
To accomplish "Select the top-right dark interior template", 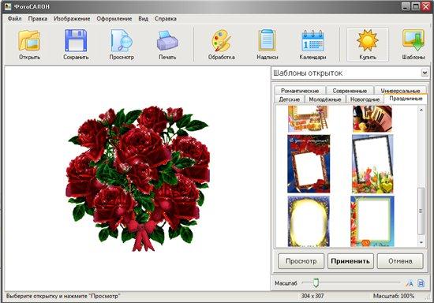I will [x=372, y=119].
